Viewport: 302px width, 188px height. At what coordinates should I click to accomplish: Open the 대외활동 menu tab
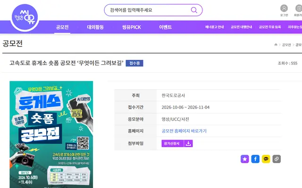[95, 27]
